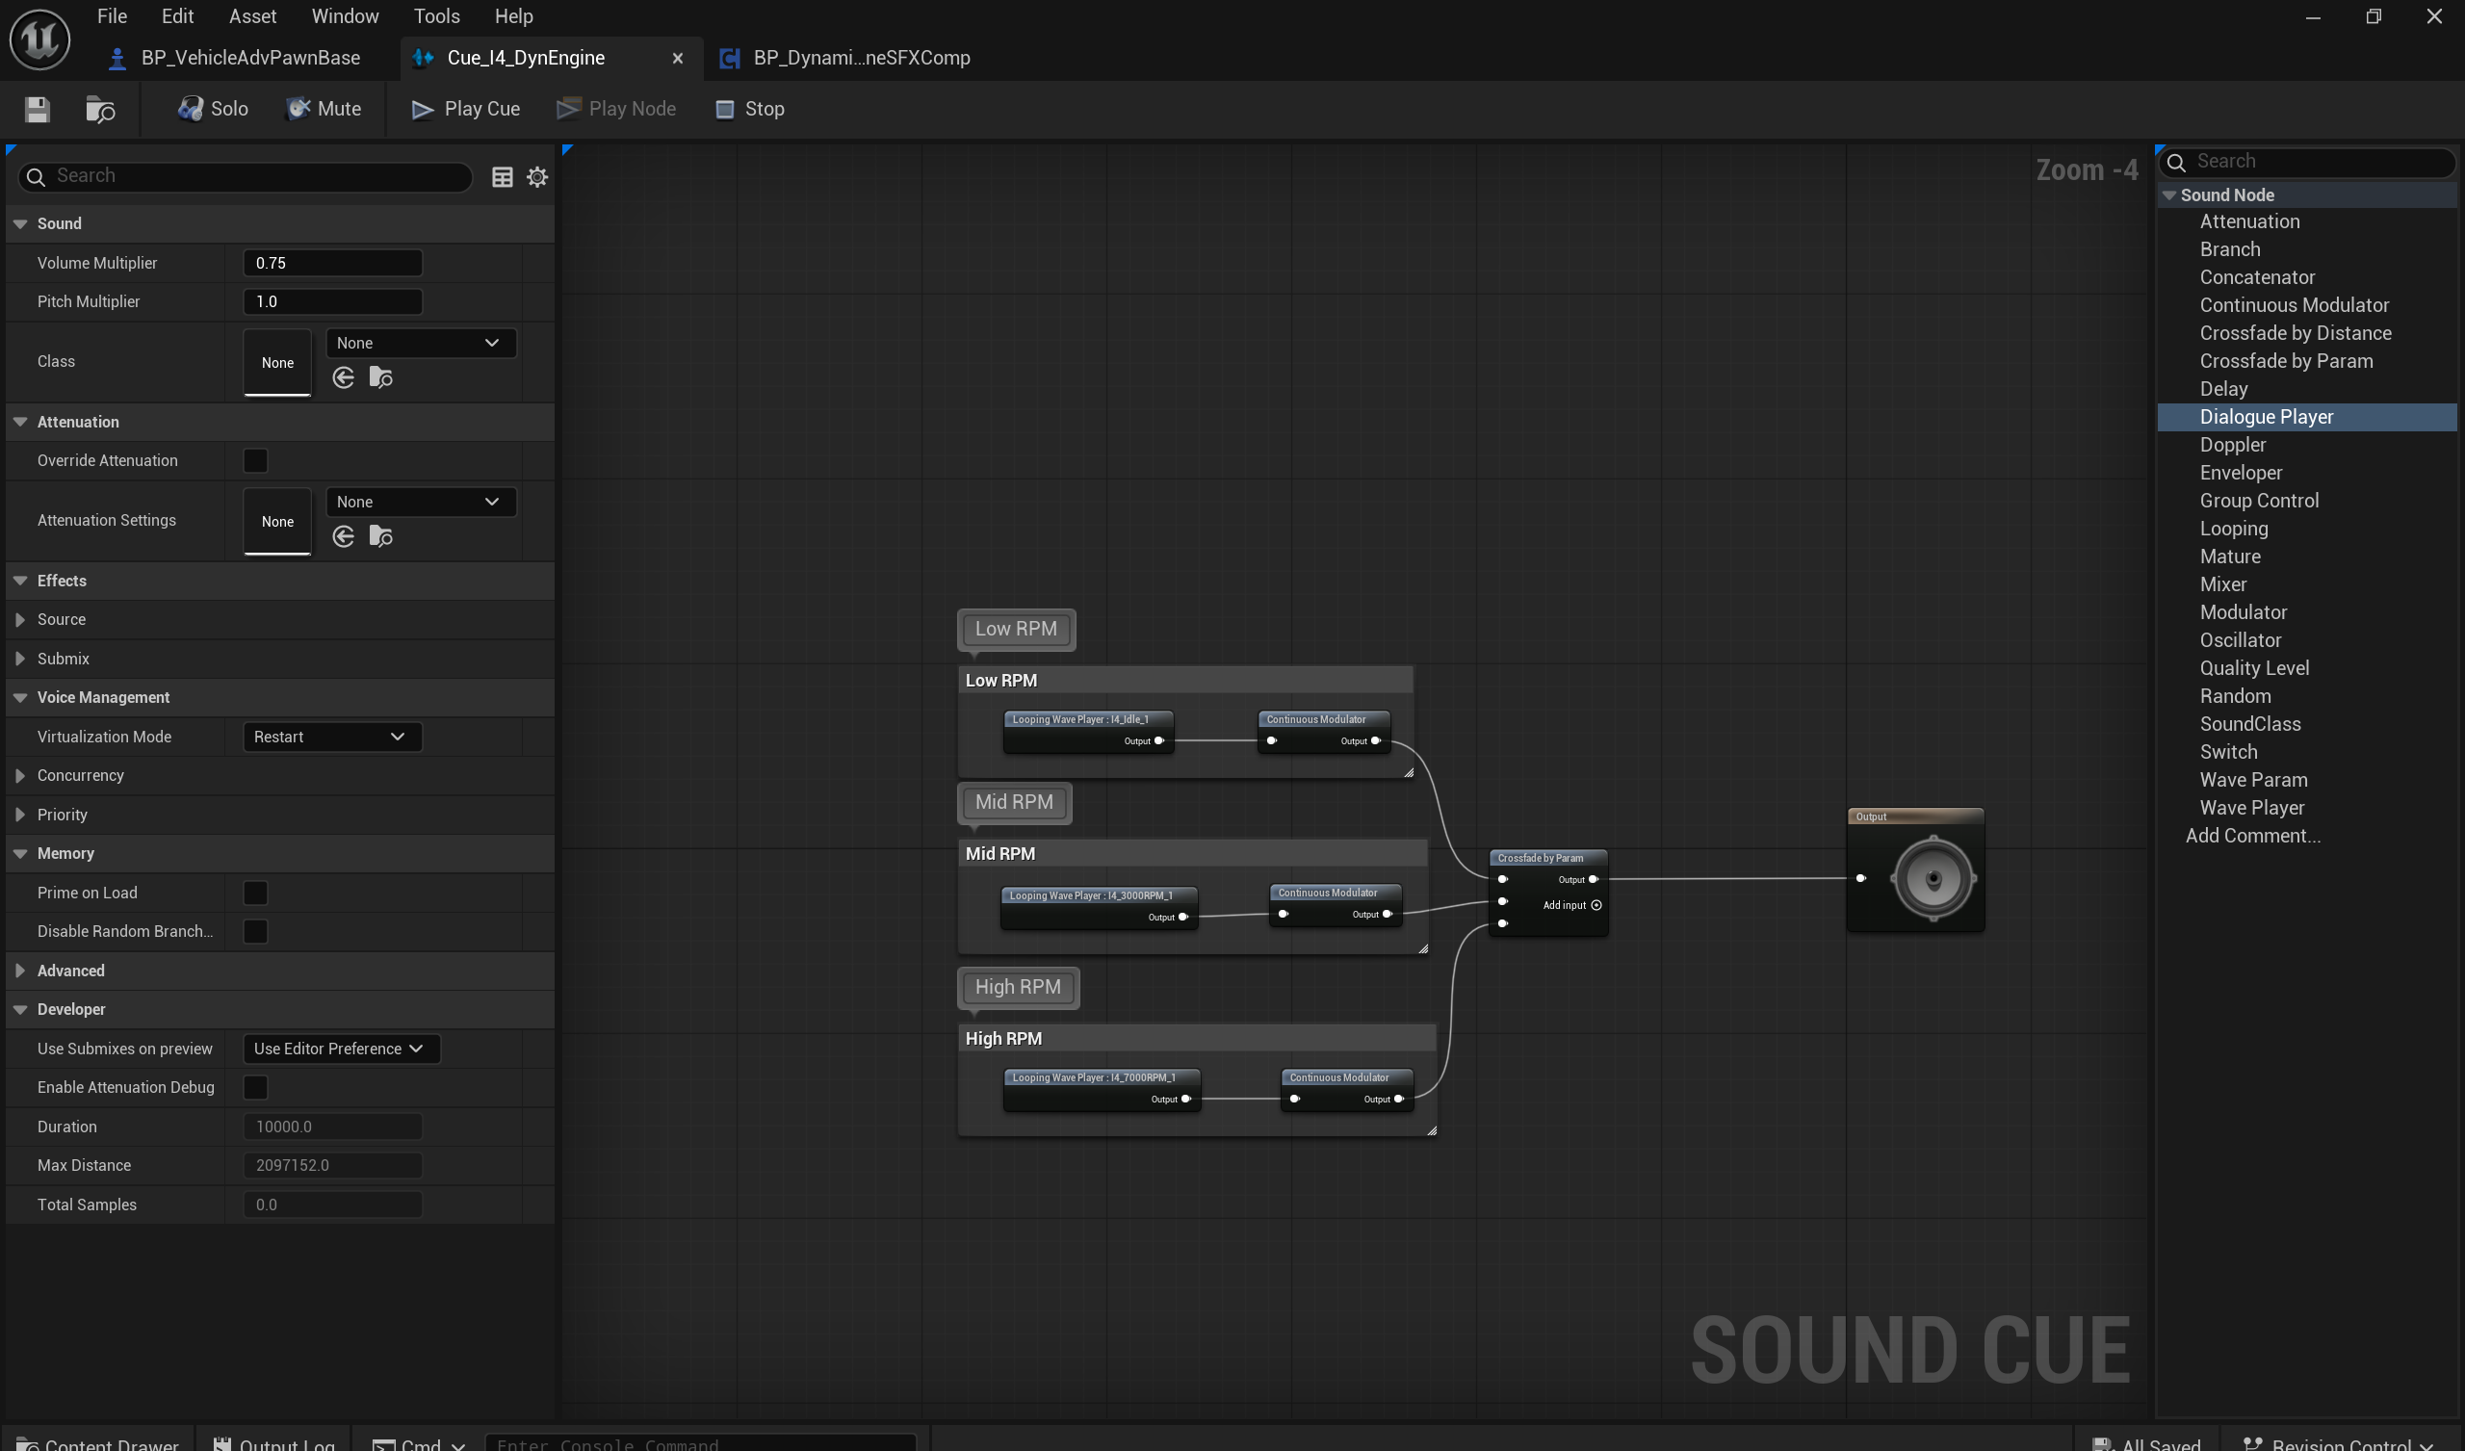This screenshot has height=1451, width=2465.
Task: Click the Browse to asset in content icon
Action: pyautogui.click(x=100, y=109)
